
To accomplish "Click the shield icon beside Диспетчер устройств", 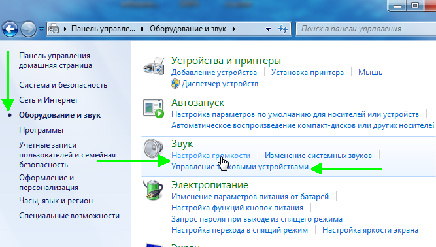I will point(175,84).
